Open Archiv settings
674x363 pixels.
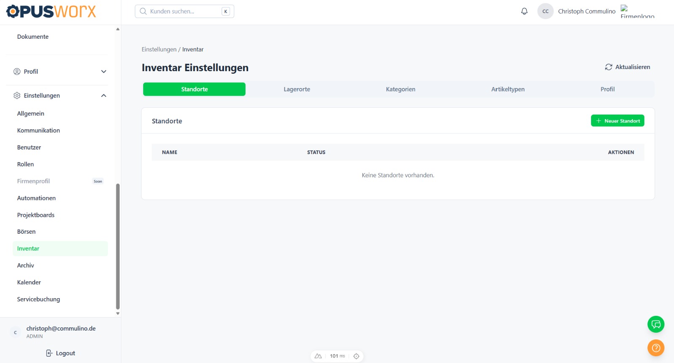coord(60,265)
